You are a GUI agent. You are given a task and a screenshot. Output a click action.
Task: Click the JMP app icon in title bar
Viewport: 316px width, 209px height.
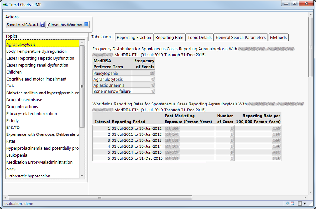point(5,4)
